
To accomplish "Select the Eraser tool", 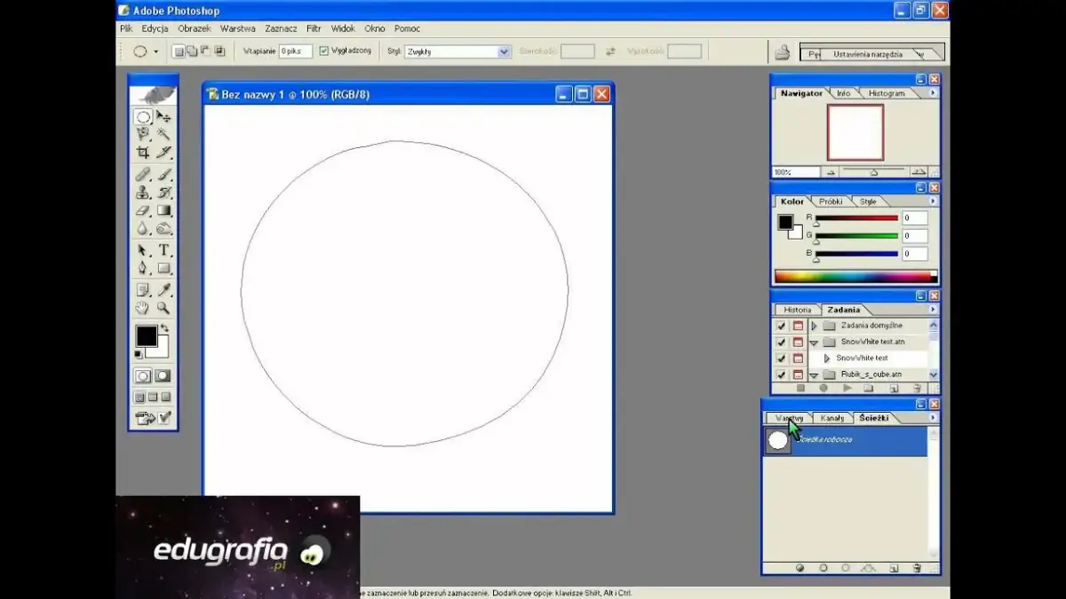I will pyautogui.click(x=142, y=210).
